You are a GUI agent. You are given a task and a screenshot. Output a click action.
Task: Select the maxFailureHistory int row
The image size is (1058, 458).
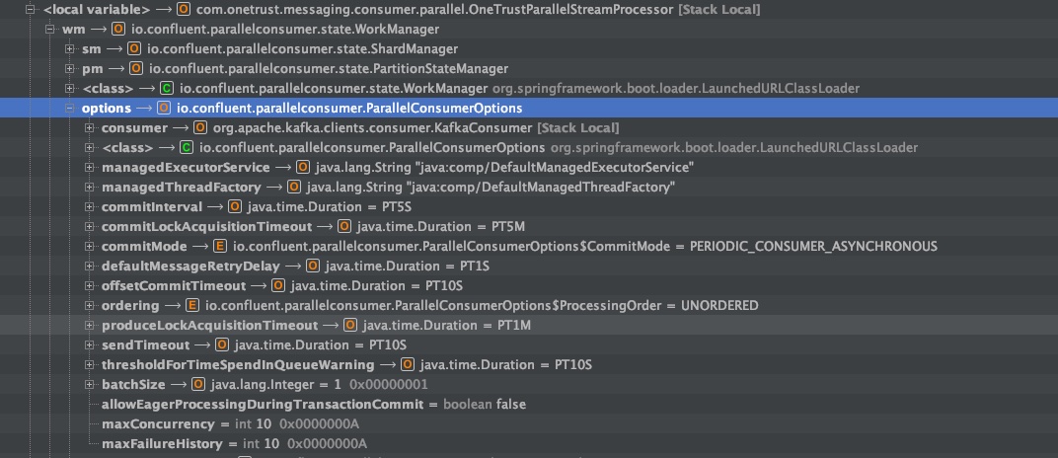tap(529, 444)
